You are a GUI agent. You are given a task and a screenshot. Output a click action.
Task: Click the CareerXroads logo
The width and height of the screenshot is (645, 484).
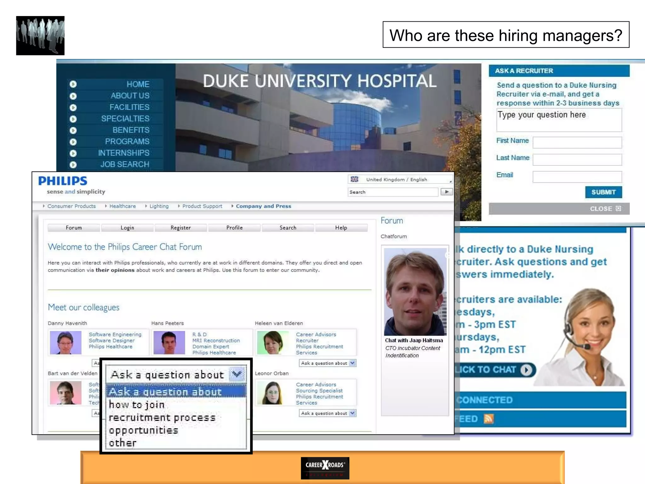[325, 468]
